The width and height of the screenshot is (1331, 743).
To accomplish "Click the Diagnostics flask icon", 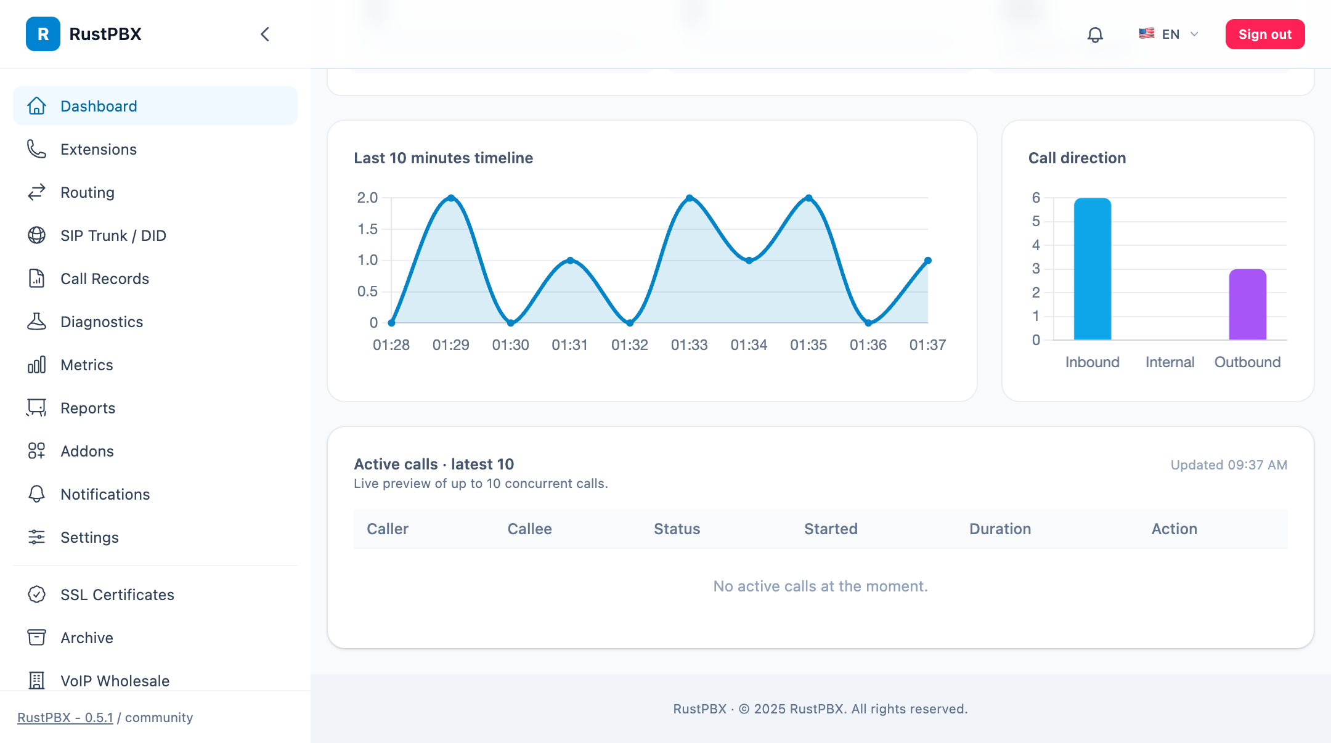I will 36,322.
